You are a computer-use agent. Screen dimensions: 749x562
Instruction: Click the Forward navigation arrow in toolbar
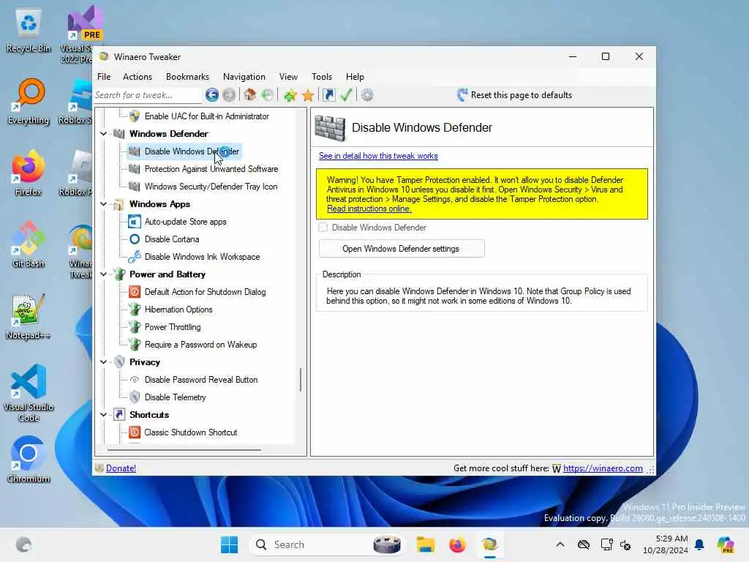(229, 95)
